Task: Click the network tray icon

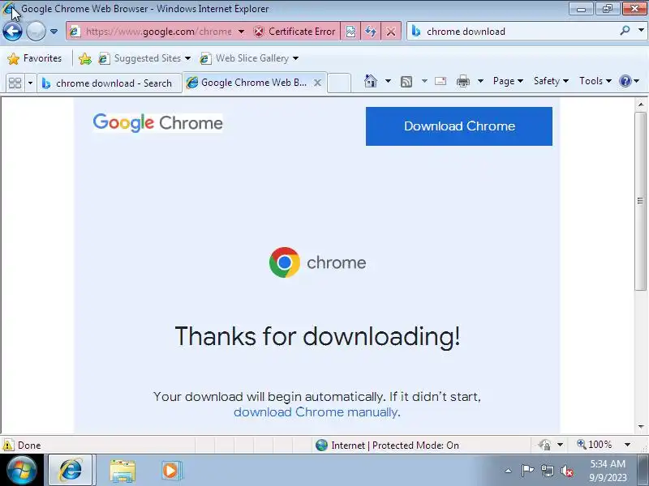Action: [x=547, y=471]
